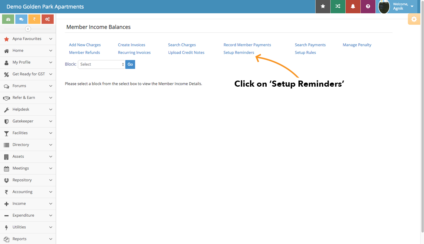
Task: Open Record Member Payments
Action: [247, 45]
